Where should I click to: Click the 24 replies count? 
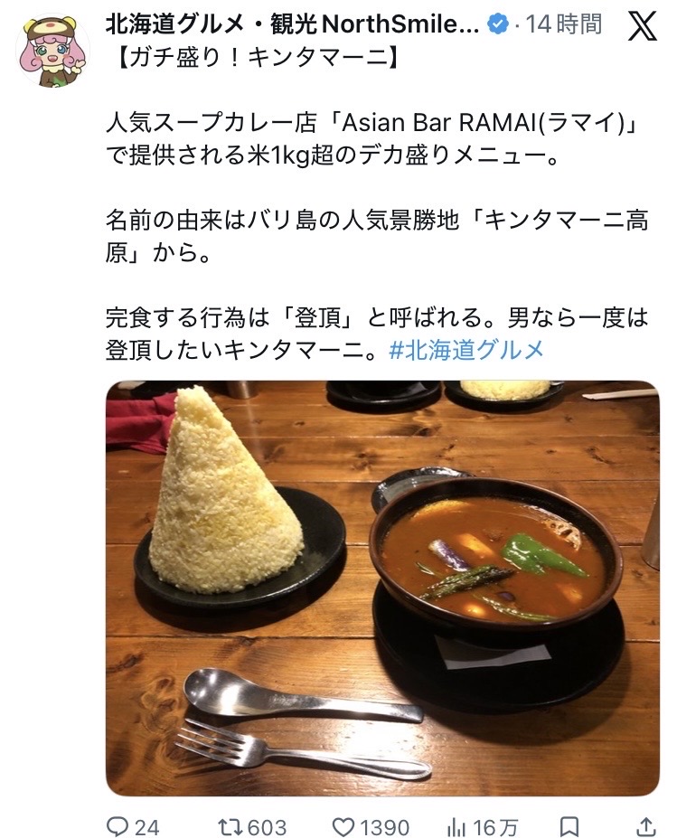[x=146, y=827]
